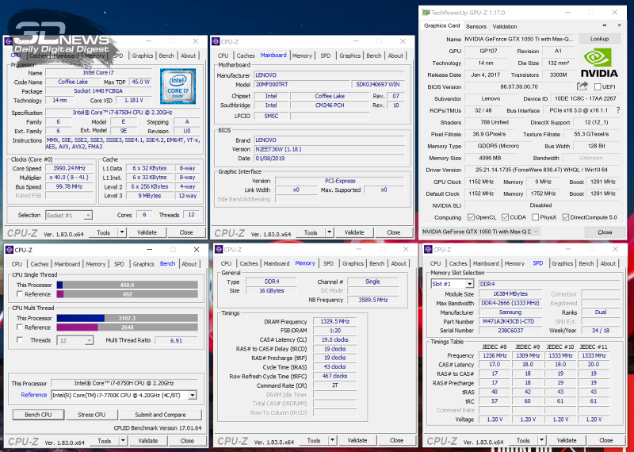The image size is (634, 452).
Task: Open Bench tab in the CPU window
Action: (x=166, y=56)
